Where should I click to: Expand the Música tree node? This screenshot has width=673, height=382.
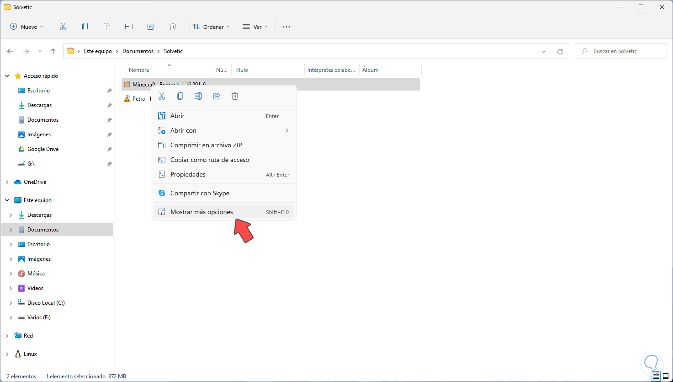[x=11, y=274]
